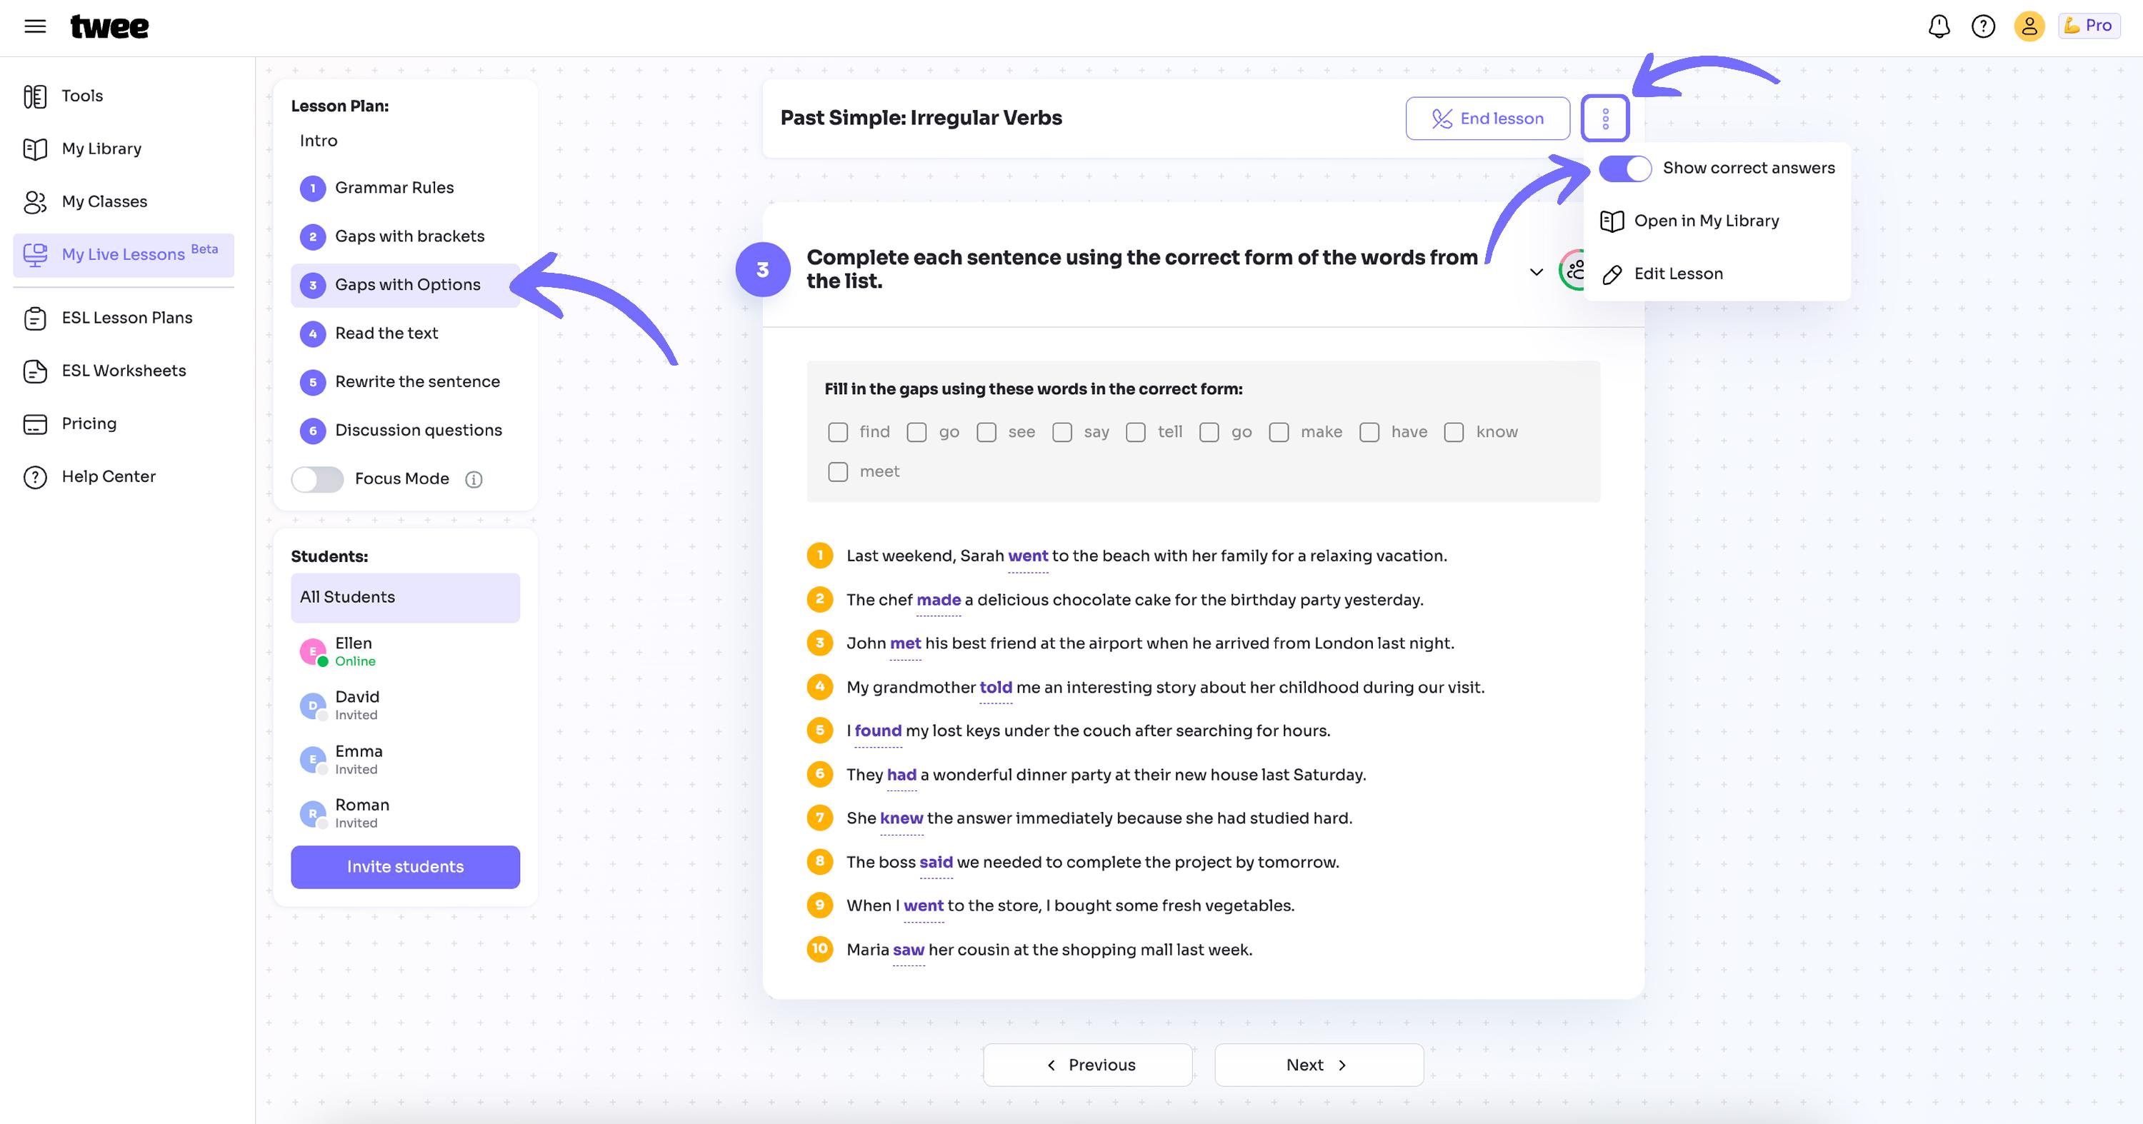Click the exercise number 3 badge

pyautogui.click(x=762, y=269)
